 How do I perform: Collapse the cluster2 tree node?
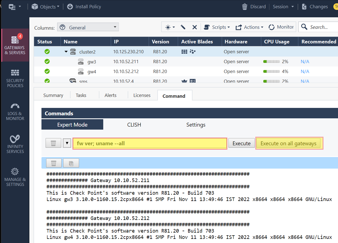point(66,52)
